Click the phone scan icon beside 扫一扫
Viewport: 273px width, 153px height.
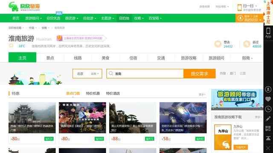pyautogui.click(x=240, y=8)
